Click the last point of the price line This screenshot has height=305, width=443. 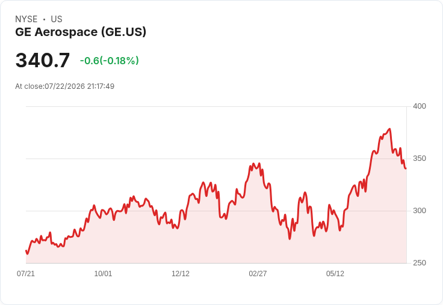click(406, 168)
